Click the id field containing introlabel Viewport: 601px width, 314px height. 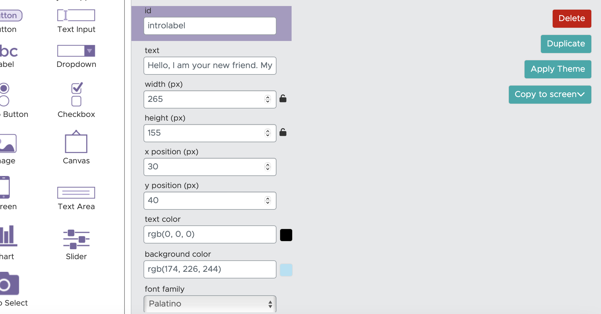coord(210,26)
